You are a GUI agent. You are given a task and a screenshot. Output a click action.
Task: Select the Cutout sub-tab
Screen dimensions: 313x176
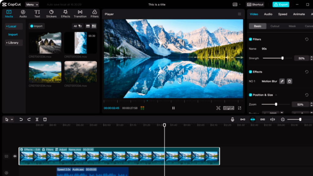pos(275,26)
